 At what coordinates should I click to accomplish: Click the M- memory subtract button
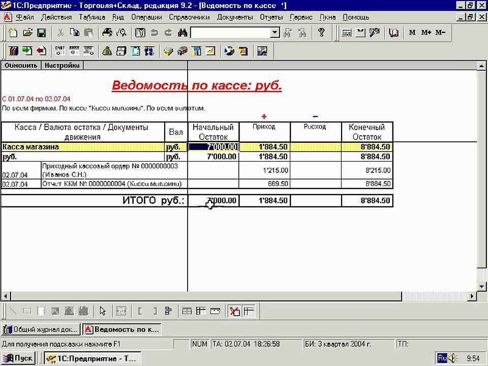coord(440,33)
